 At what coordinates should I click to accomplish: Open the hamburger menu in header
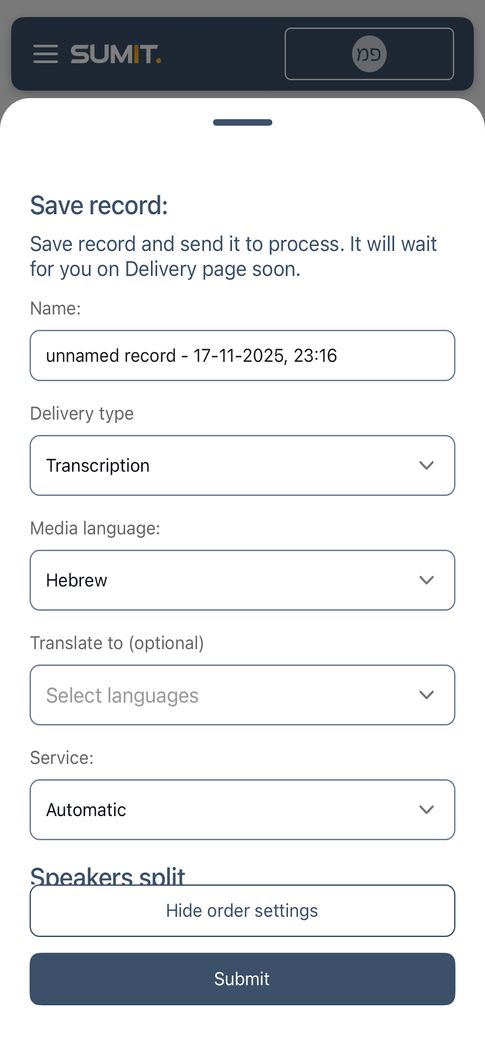pyautogui.click(x=46, y=54)
